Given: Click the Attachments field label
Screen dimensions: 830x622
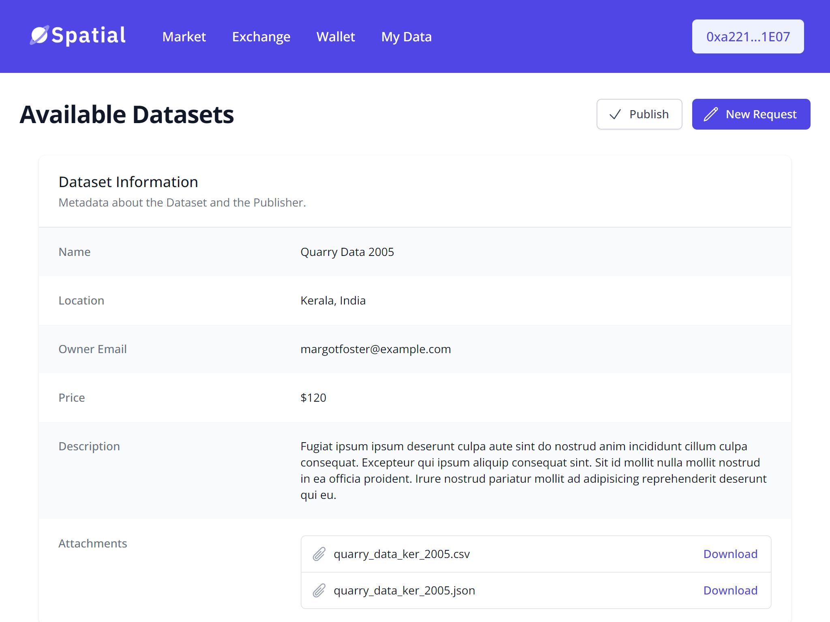Looking at the screenshot, I should click(93, 543).
